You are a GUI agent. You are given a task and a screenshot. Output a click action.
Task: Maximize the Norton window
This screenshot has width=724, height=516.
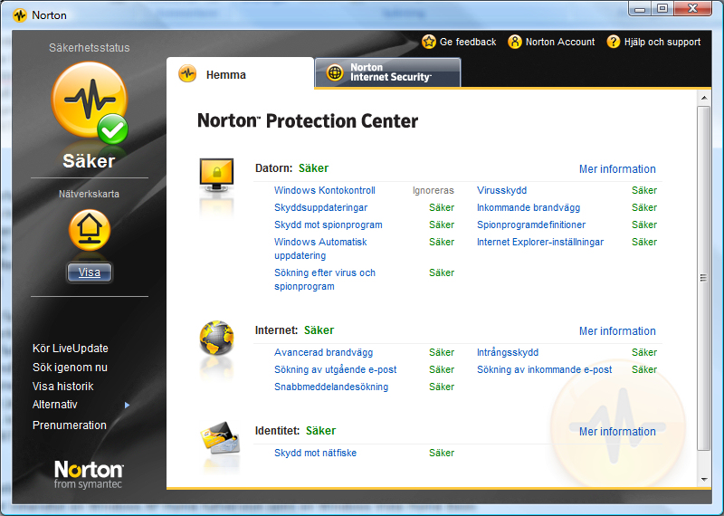click(x=662, y=9)
